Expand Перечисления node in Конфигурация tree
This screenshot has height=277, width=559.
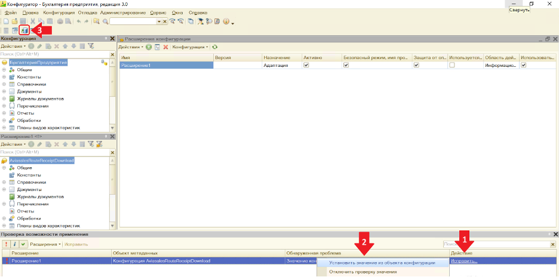pos(4,106)
